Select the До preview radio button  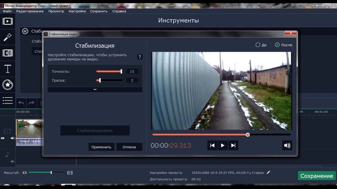click(257, 45)
